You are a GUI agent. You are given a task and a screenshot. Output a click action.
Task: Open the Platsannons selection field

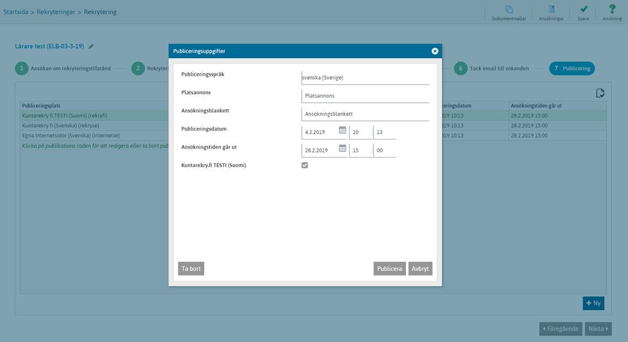point(365,96)
